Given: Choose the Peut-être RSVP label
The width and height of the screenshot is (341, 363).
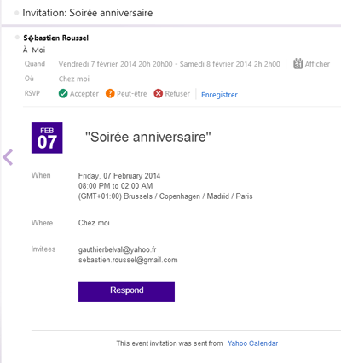Looking at the screenshot, I should 132,94.
